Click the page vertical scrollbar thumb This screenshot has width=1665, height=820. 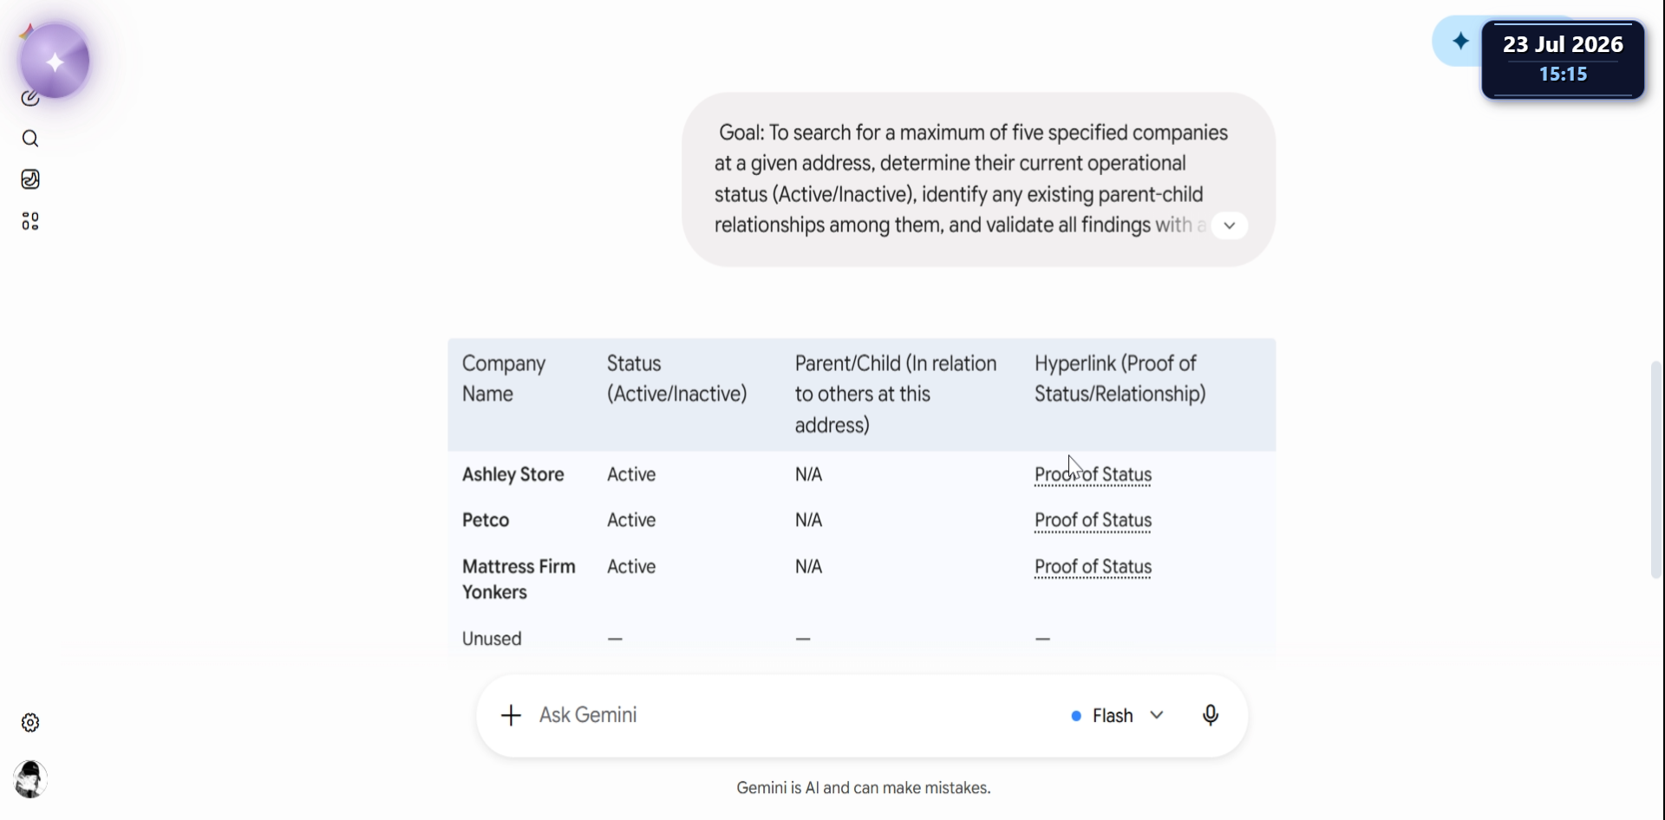(1656, 470)
